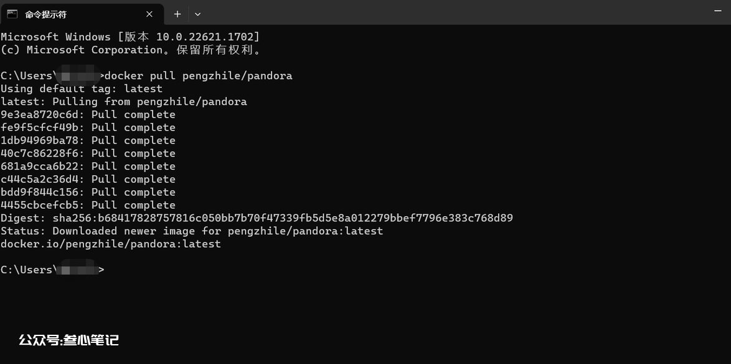Click the 9e3ea8720c6d Pull complete line
Screen dimensions: 731x364
(x=88, y=115)
